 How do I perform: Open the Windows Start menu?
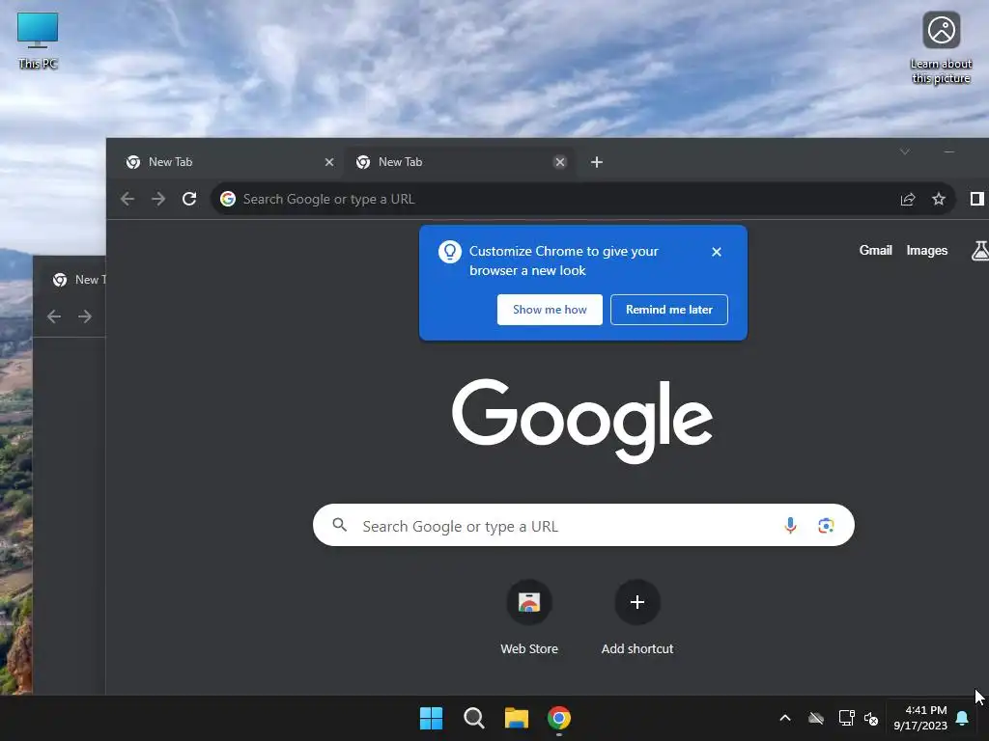click(x=432, y=718)
